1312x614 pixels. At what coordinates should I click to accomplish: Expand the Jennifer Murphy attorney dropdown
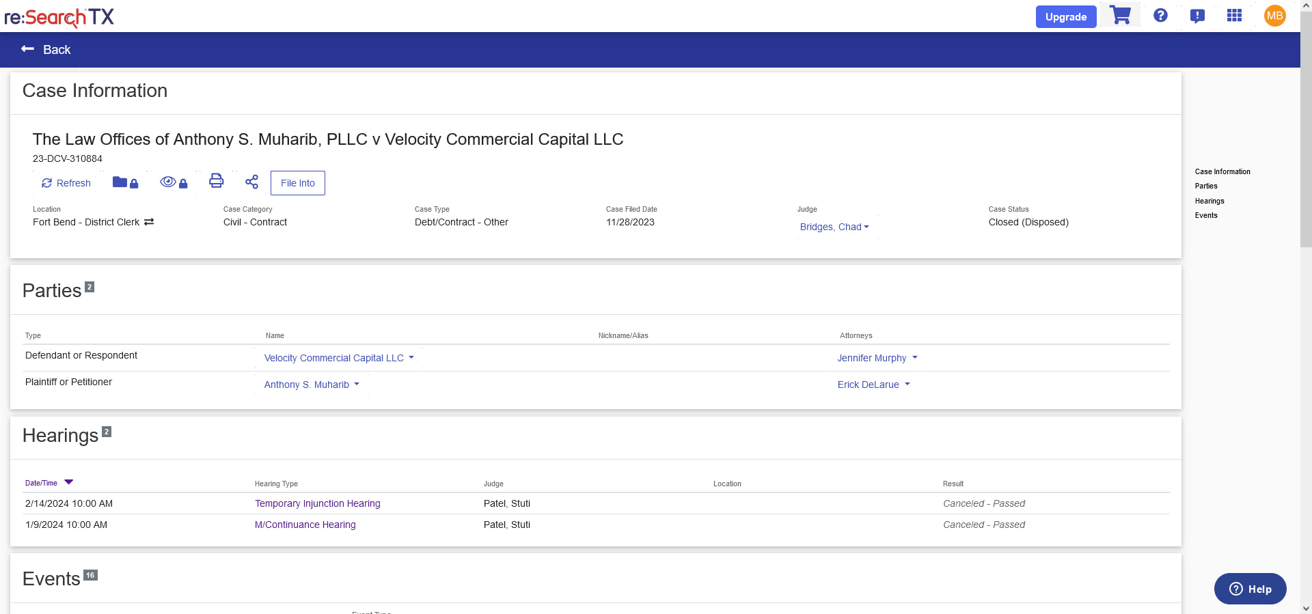(877, 358)
